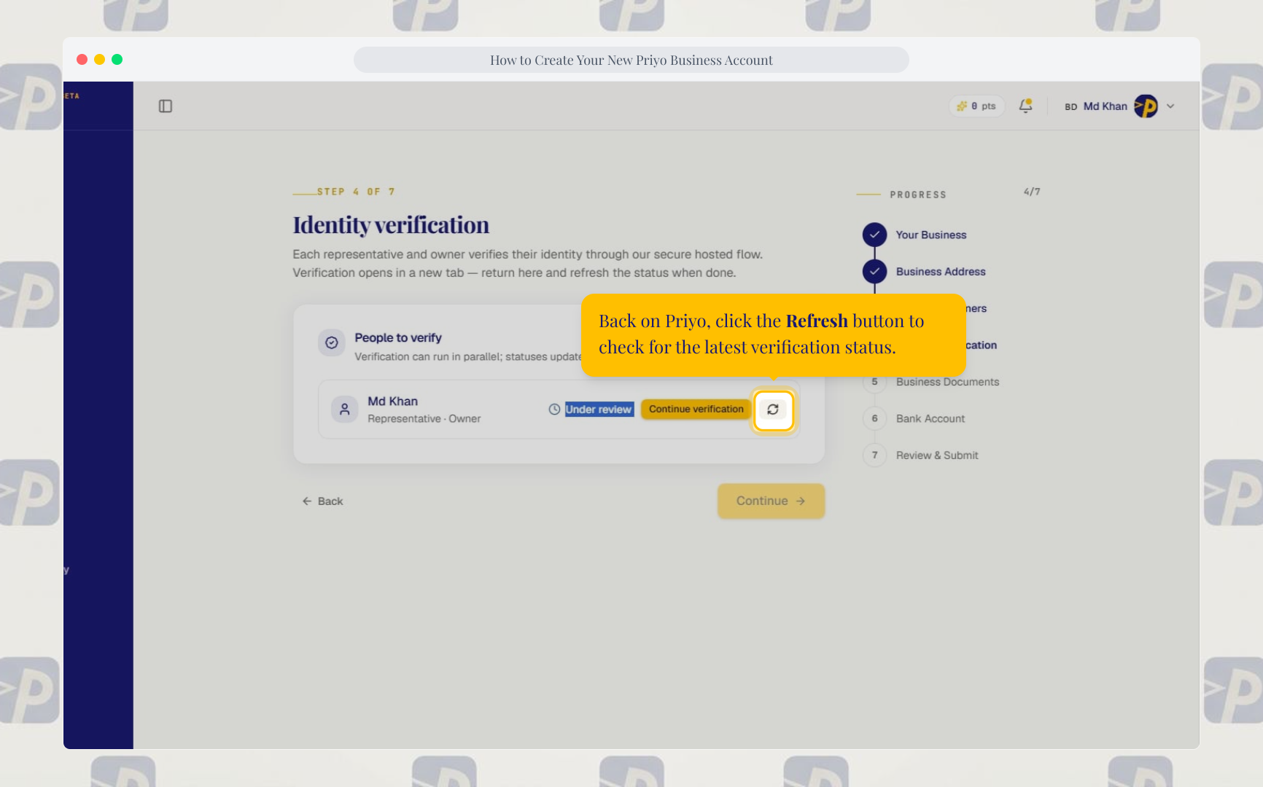This screenshot has height=787, width=1263.
Task: Click the People to verify badge icon
Action: pyautogui.click(x=332, y=342)
